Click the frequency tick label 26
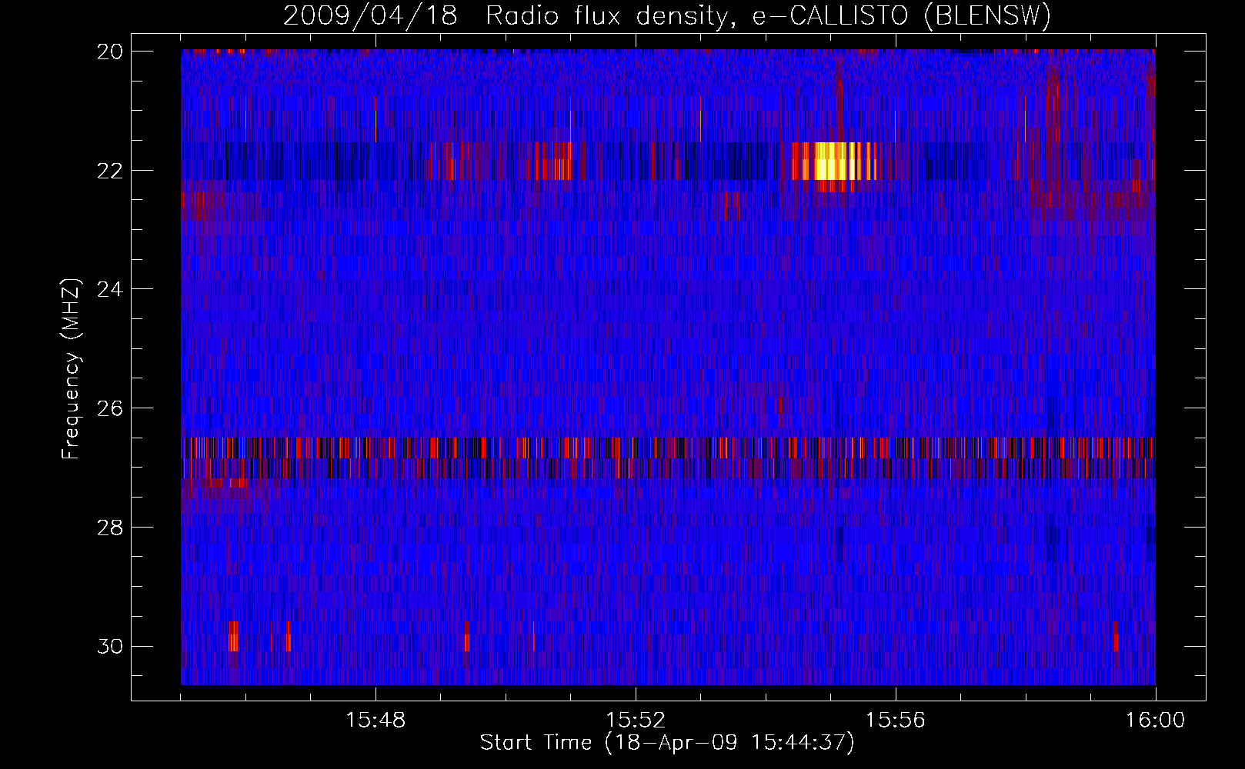 [x=110, y=408]
